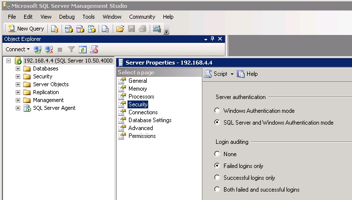Select the Database Settings page
The height and width of the screenshot is (200, 352).
point(150,120)
